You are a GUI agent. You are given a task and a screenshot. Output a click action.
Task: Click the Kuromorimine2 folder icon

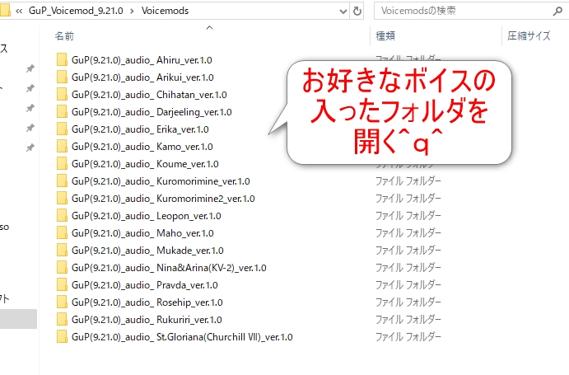click(62, 199)
